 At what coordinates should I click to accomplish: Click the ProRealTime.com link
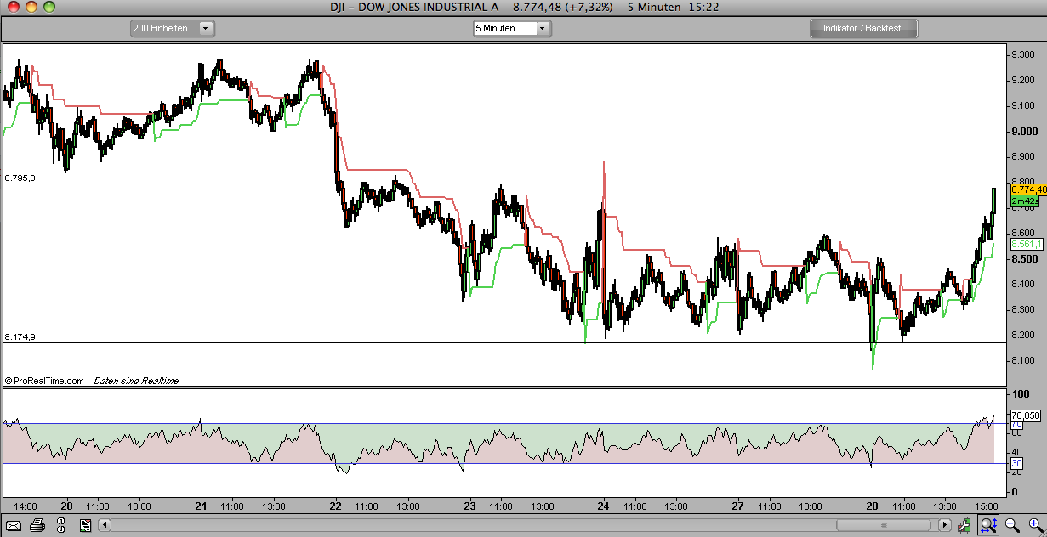tap(44, 381)
